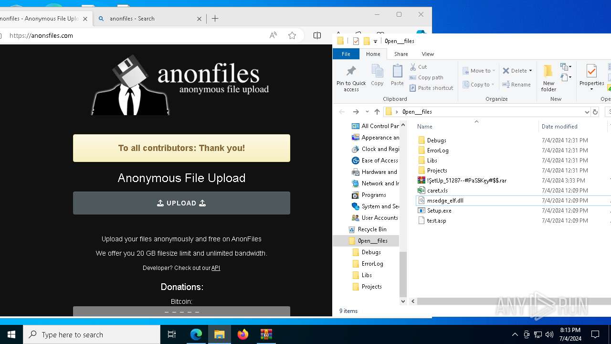Click Explorer forward navigation arrow

click(356, 112)
